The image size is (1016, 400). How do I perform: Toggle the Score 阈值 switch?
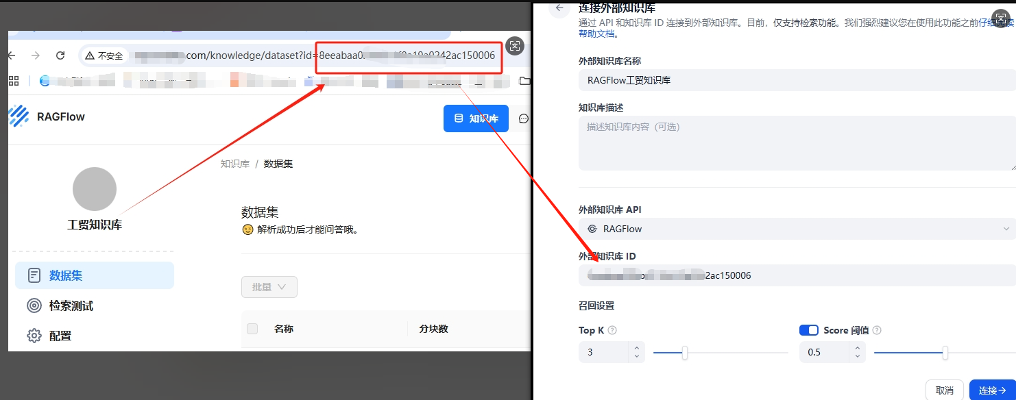click(809, 330)
